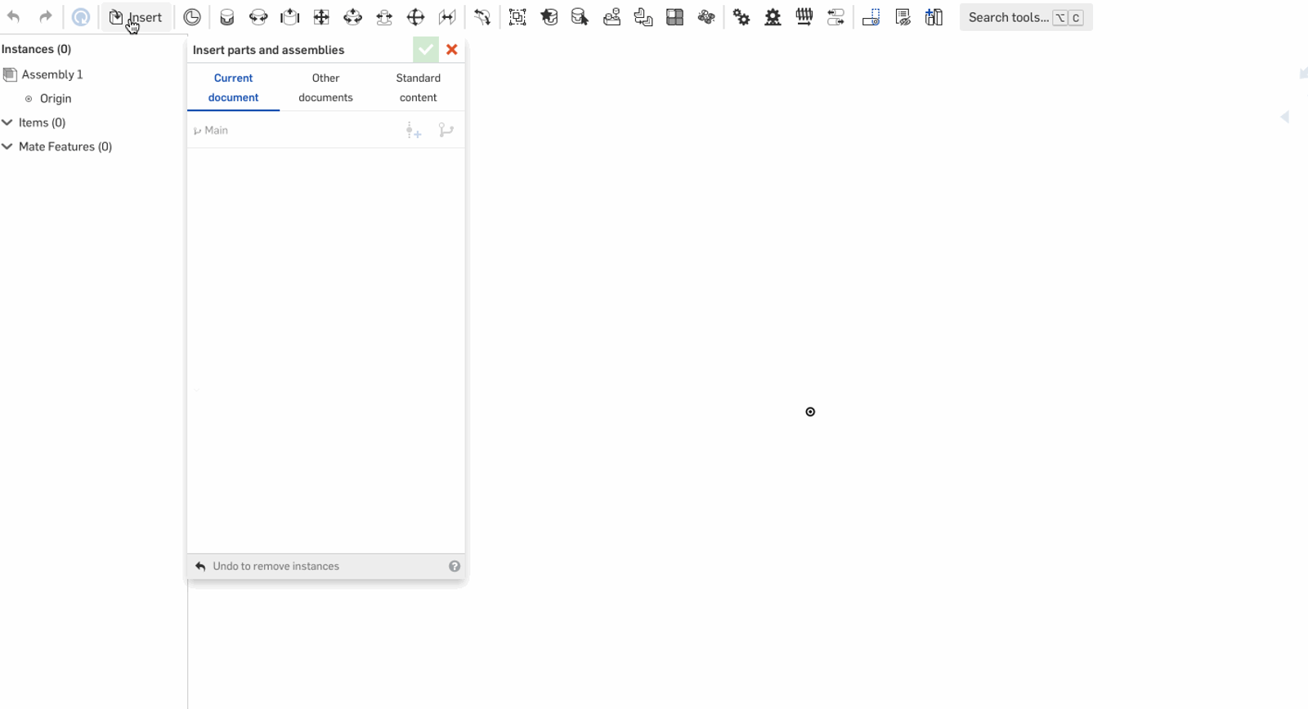The image size is (1308, 709).
Task: Click the Insert button in toolbar
Action: (137, 17)
